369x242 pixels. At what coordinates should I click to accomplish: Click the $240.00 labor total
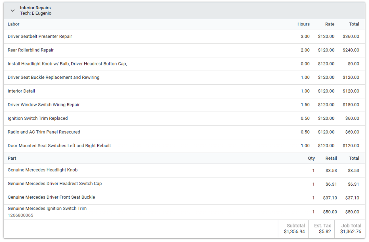coord(351,50)
